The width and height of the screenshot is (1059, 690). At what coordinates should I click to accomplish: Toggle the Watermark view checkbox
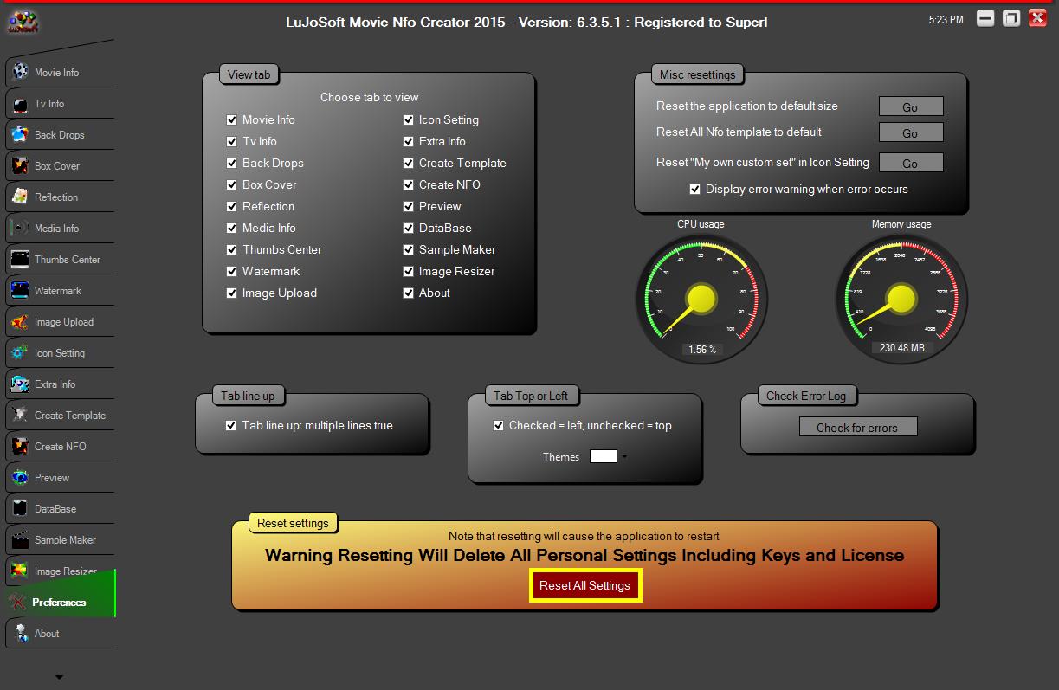tap(231, 271)
